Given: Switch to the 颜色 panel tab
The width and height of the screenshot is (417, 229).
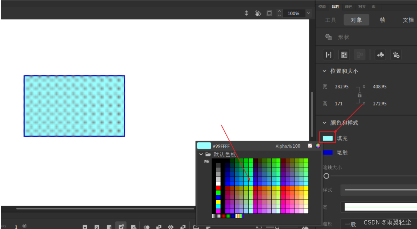Looking at the screenshot, I should [x=348, y=7].
